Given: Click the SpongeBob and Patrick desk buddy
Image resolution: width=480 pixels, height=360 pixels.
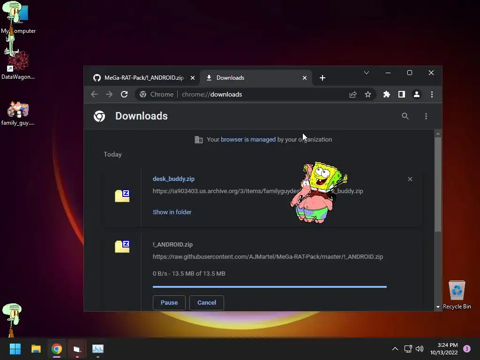Looking at the screenshot, I should [x=318, y=193].
